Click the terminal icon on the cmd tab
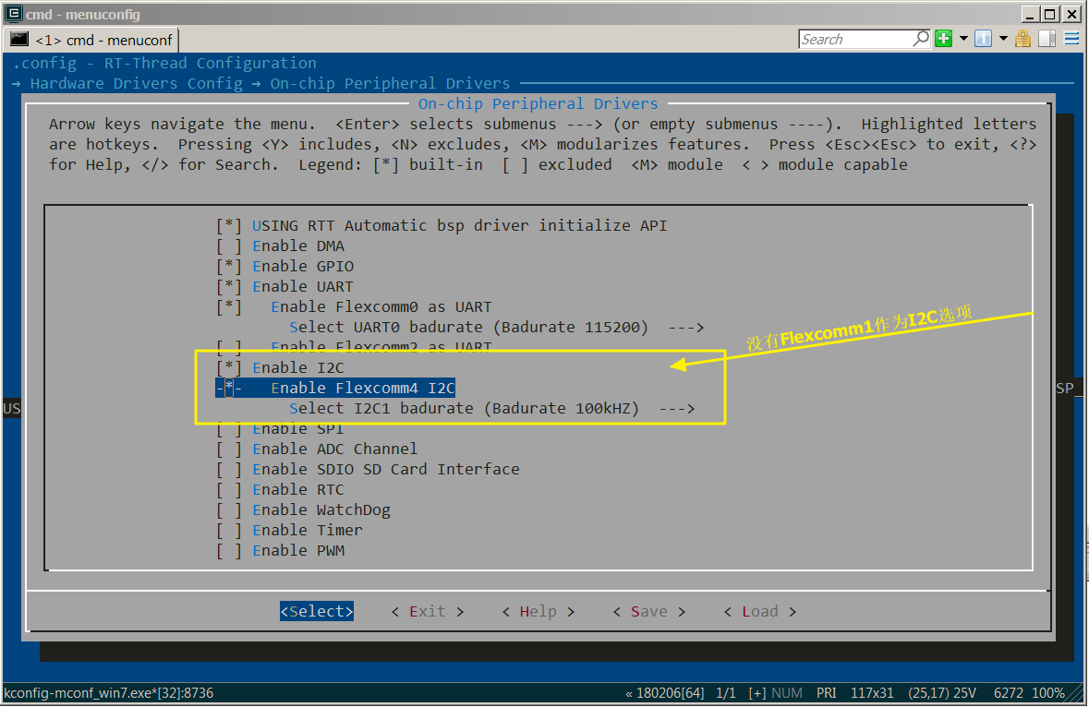Viewport: 1089px width, 707px height. pyautogui.click(x=19, y=40)
